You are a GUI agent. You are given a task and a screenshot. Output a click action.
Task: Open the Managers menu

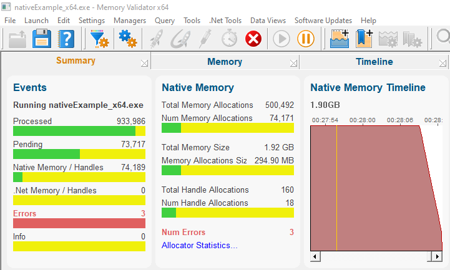(130, 21)
